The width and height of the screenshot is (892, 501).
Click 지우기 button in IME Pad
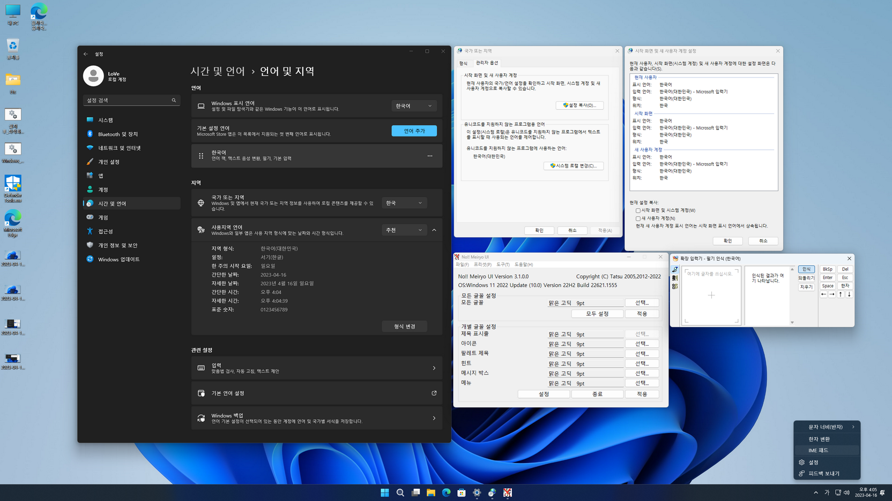tap(806, 287)
